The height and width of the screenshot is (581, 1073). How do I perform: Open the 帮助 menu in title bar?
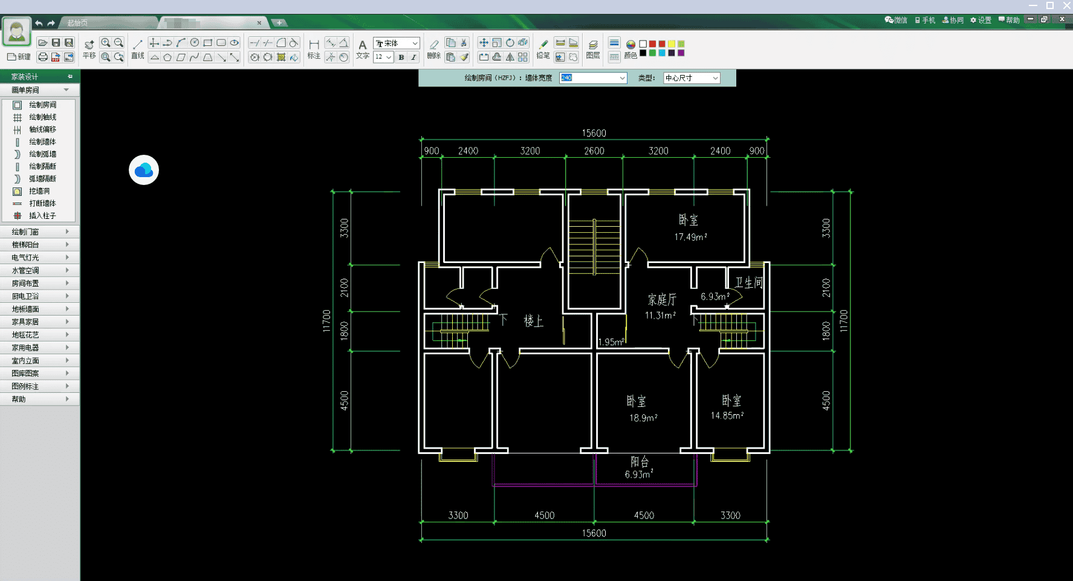tap(1009, 20)
